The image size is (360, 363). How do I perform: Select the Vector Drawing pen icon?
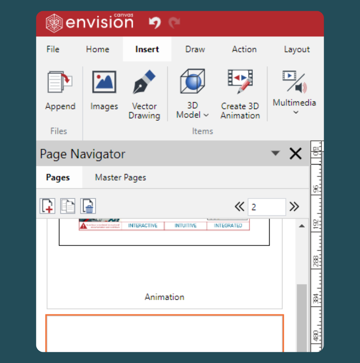[x=144, y=82]
